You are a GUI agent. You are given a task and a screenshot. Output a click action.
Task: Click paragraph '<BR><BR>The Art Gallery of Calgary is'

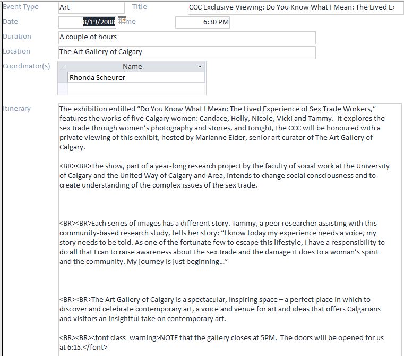click(x=220, y=309)
